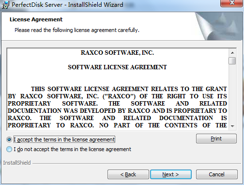Click inside the license agreement text paragraph
Screen dimensions: 244x185
(x=117, y=107)
